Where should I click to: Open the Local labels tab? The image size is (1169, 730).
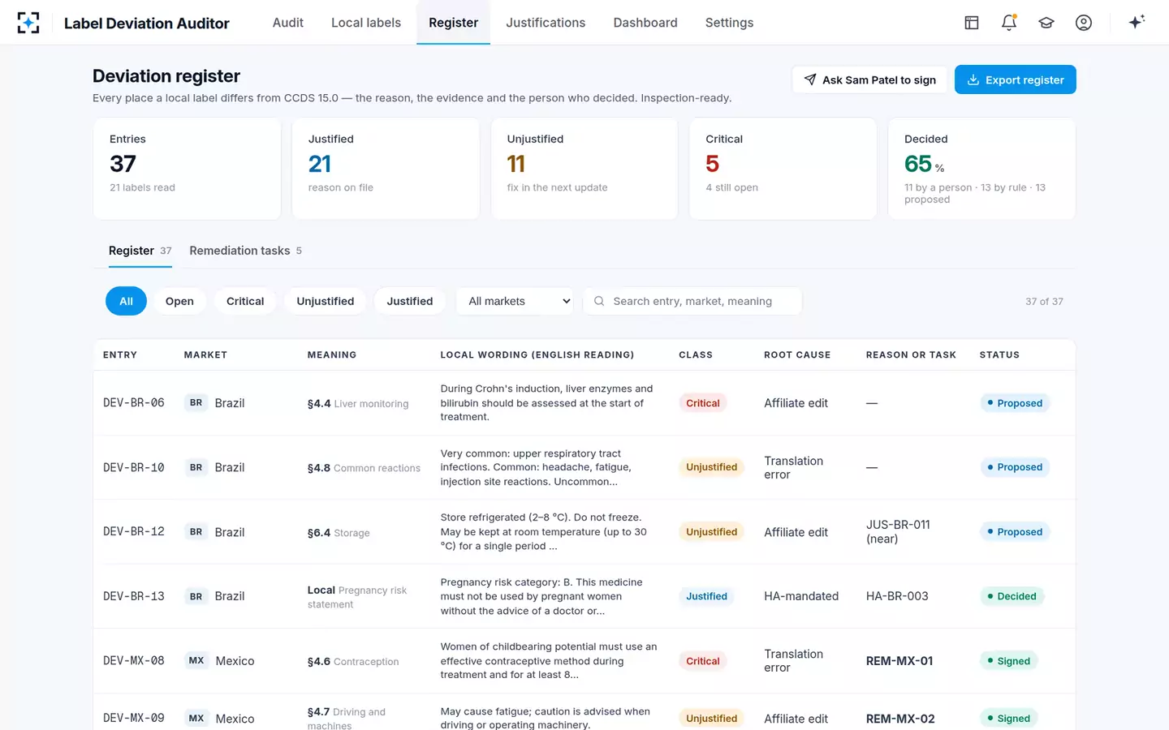[366, 23]
